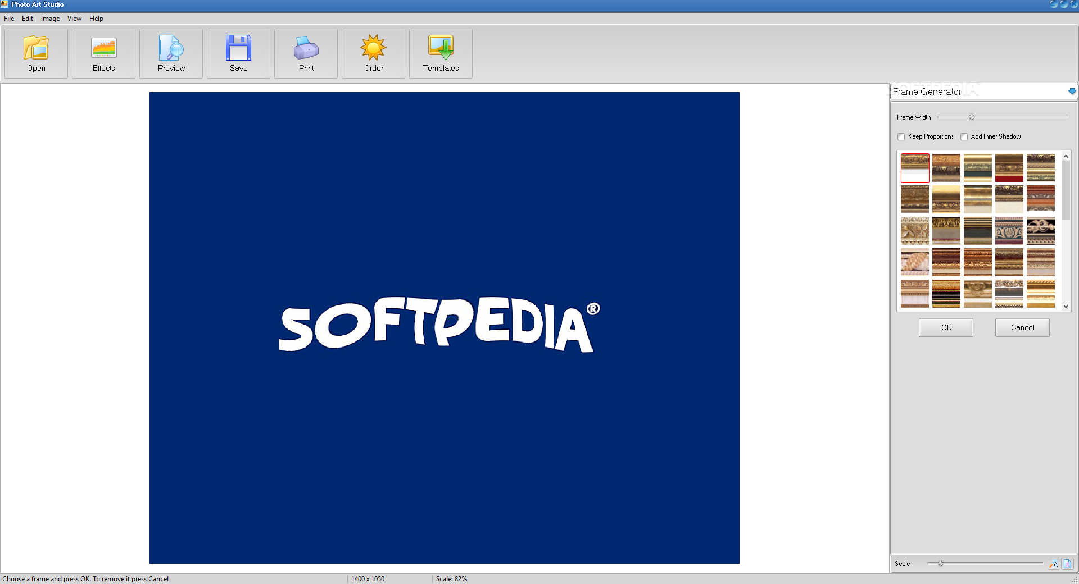Choose the black frame with scroll ornament
This screenshot has width=1079, height=584.
tap(1041, 231)
